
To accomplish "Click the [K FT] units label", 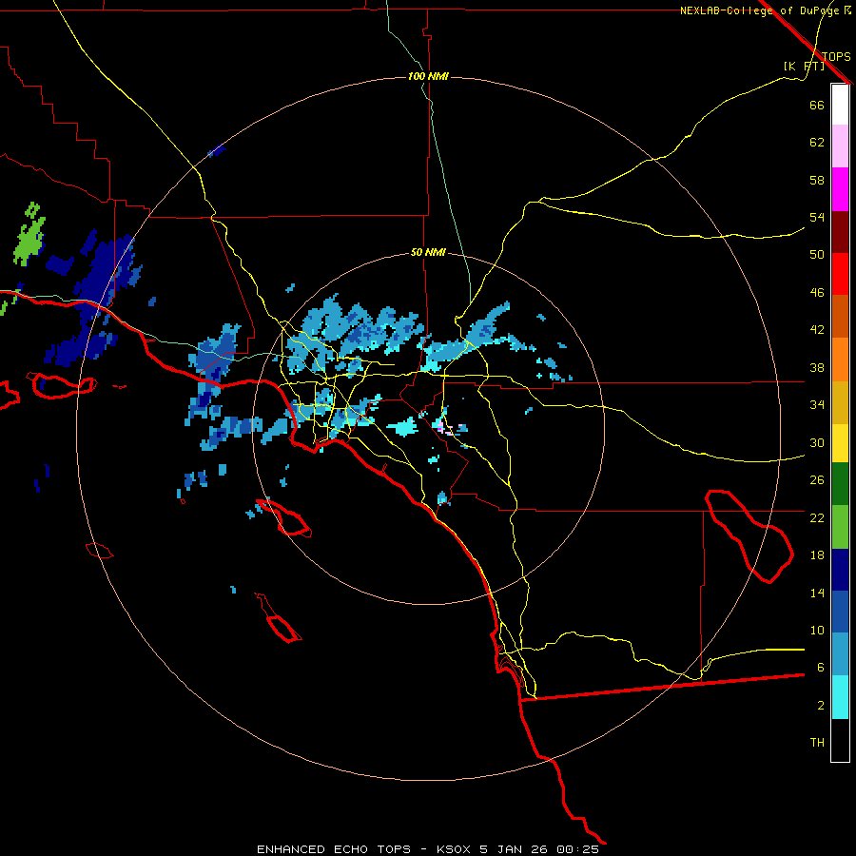I will point(805,66).
